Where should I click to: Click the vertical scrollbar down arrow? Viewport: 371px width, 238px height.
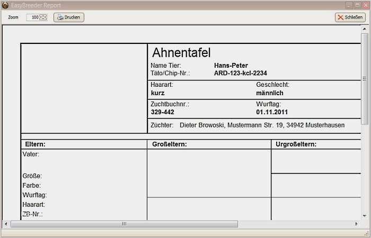365,216
